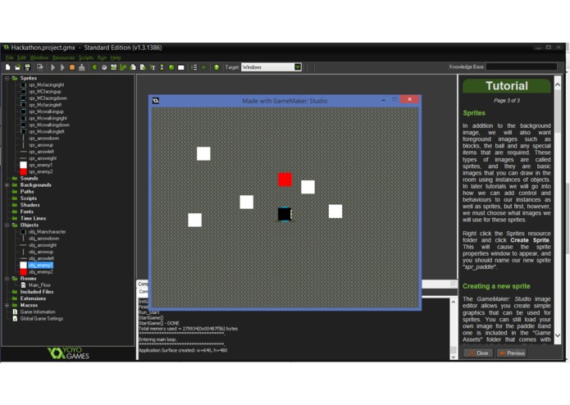Collapse the Sprites folder in resource tree

[x=7, y=78]
